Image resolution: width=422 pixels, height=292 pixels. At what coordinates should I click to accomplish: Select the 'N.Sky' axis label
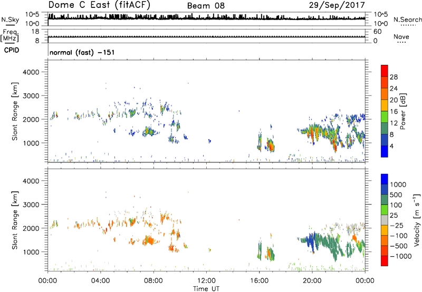tap(10, 20)
